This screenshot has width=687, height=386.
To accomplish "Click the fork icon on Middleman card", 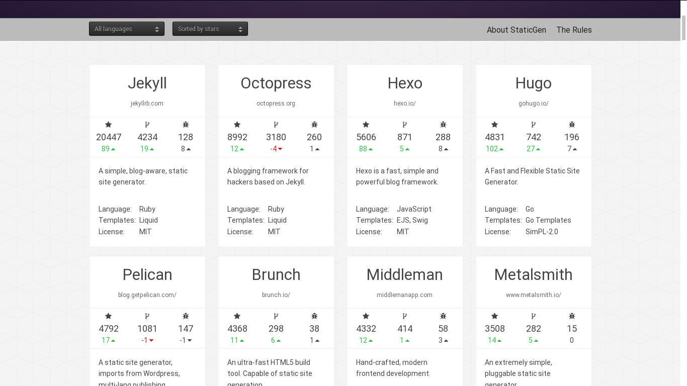I will point(405,316).
